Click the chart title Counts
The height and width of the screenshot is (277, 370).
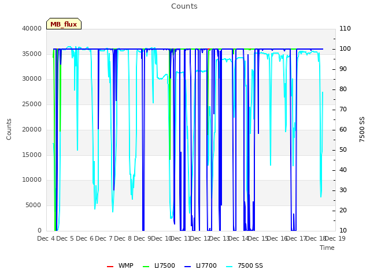coord(184,6)
